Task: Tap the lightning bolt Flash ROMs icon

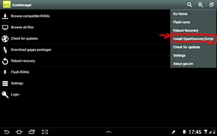Action: pyautogui.click(x=5, y=72)
